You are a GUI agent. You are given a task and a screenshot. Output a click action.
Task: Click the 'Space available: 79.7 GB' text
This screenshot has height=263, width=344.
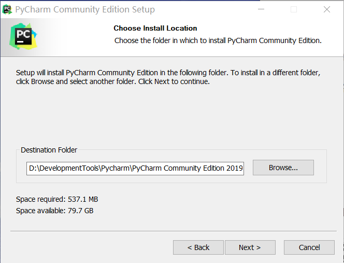click(x=54, y=211)
